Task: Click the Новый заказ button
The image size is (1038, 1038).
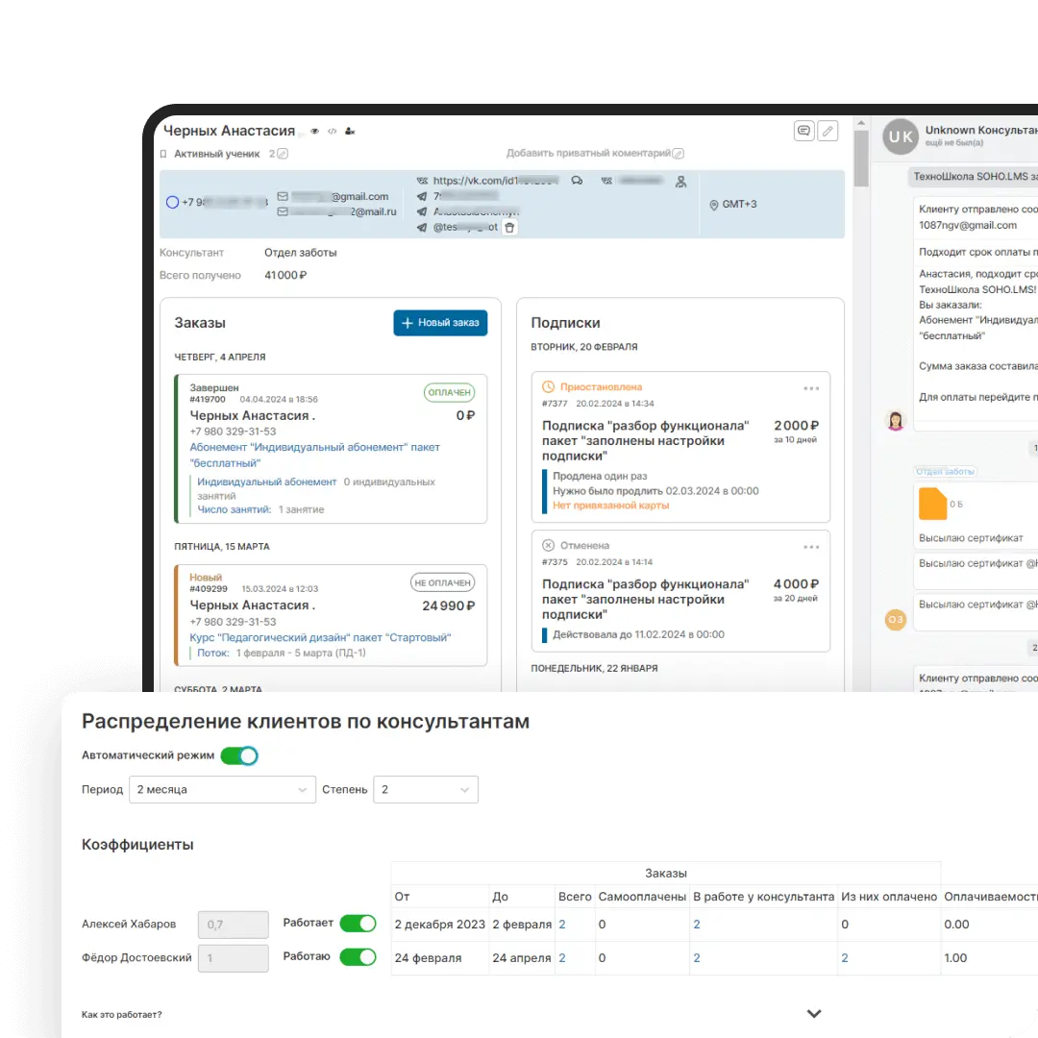Action: [x=440, y=323]
